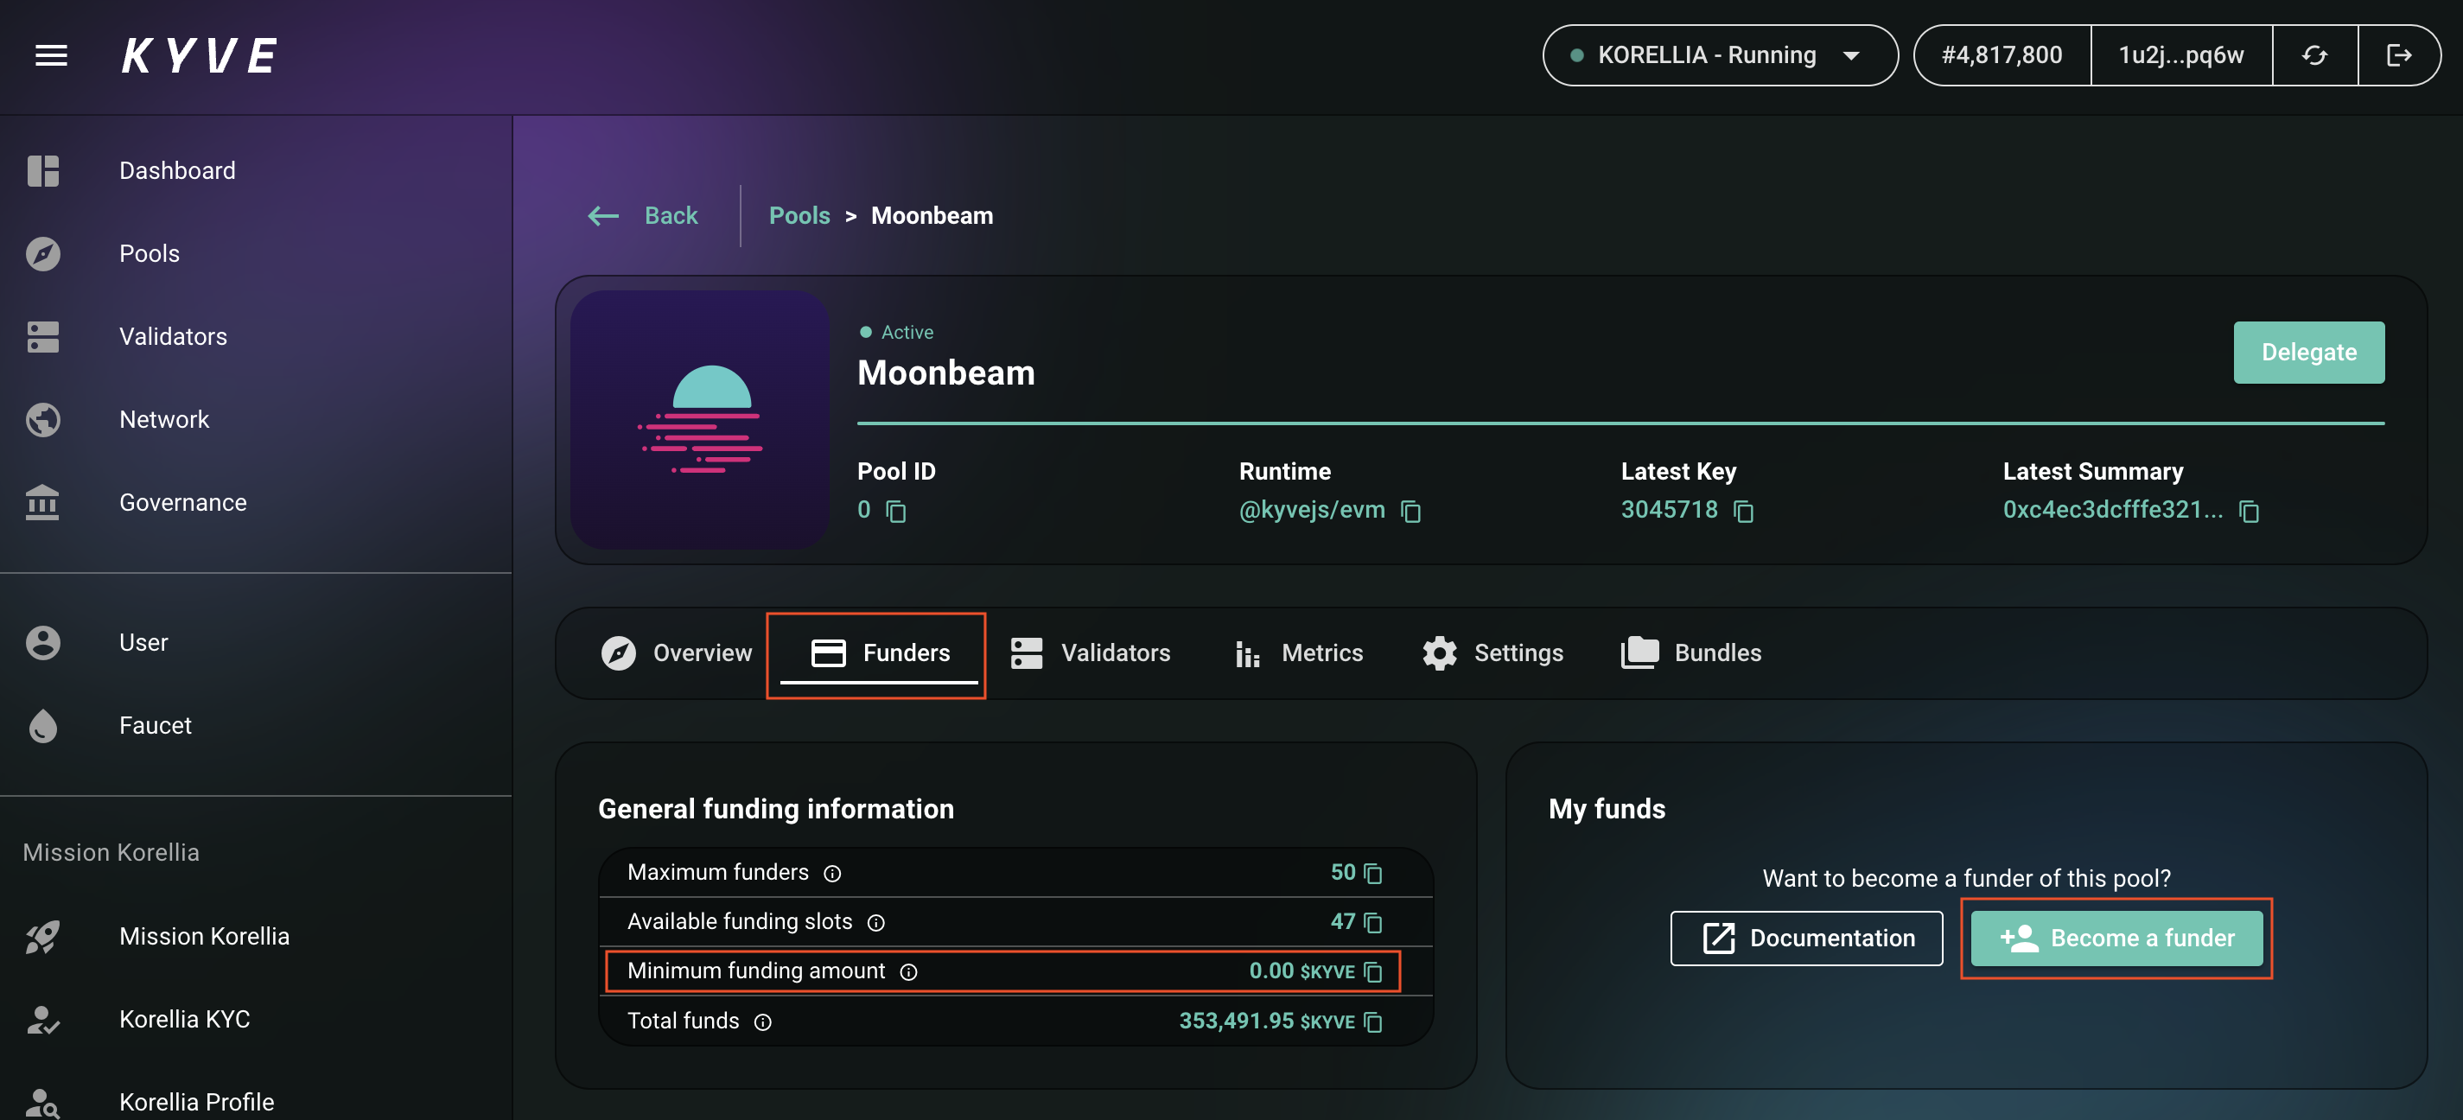This screenshot has height=1120, width=2463.
Task: Go Back using the arrow link
Action: [x=644, y=216]
